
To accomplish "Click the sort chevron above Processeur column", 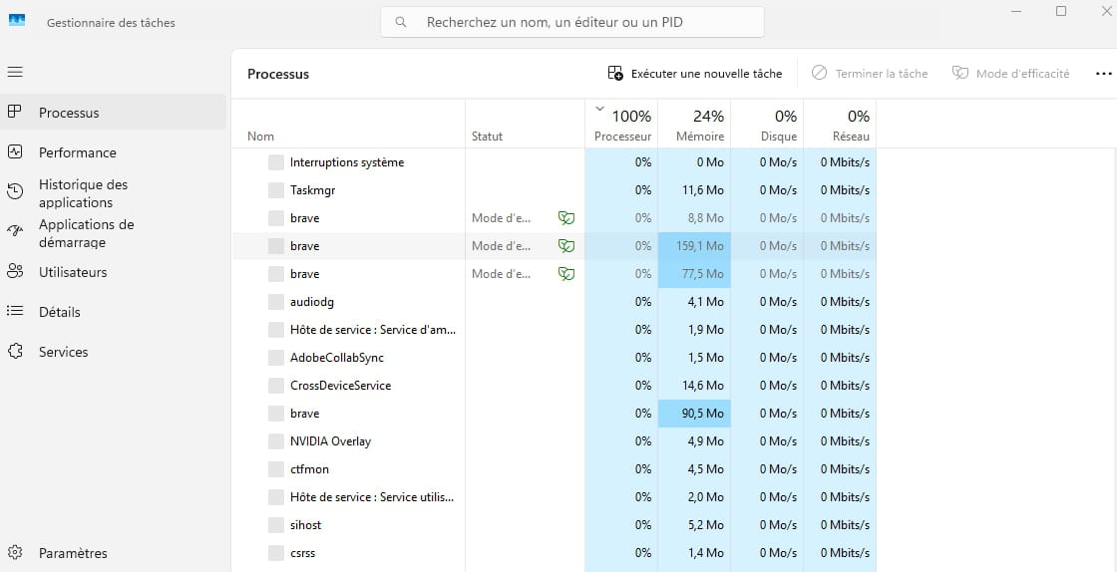I will pos(599,109).
